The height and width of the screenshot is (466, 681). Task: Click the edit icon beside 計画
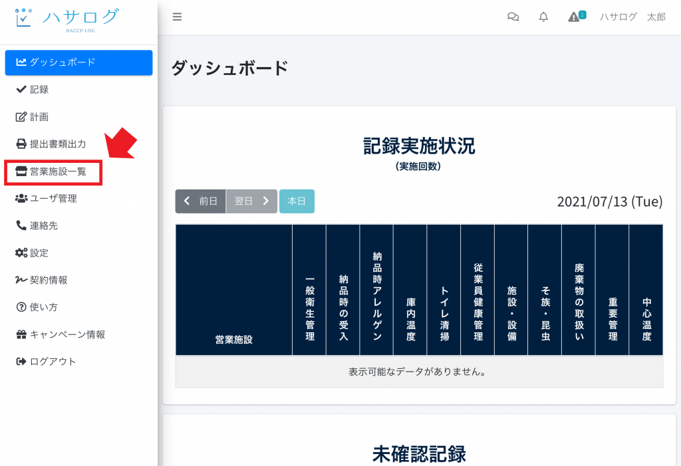pyautogui.click(x=21, y=117)
